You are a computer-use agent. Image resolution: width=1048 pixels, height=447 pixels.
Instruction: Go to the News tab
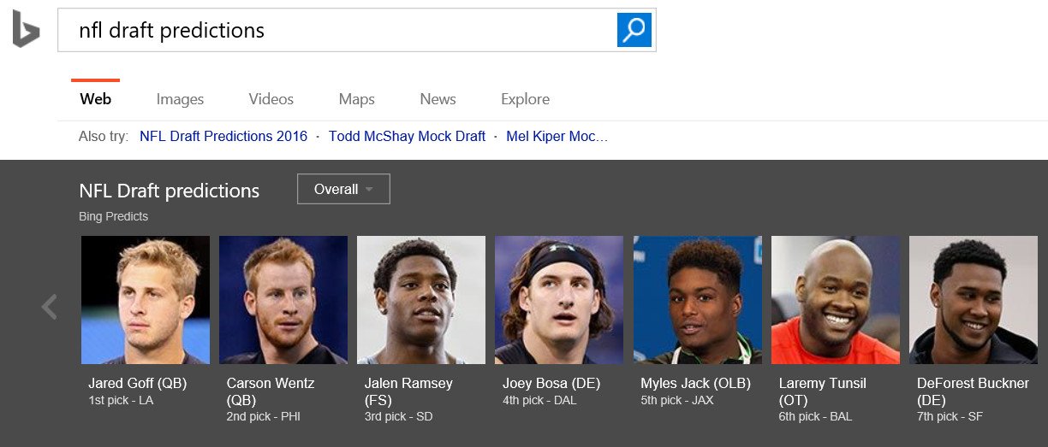(x=438, y=99)
